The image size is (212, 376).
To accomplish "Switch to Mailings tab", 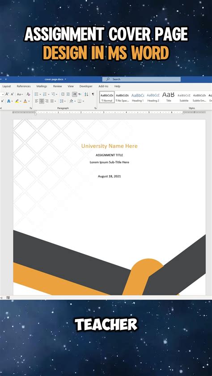I will (x=42, y=86).
